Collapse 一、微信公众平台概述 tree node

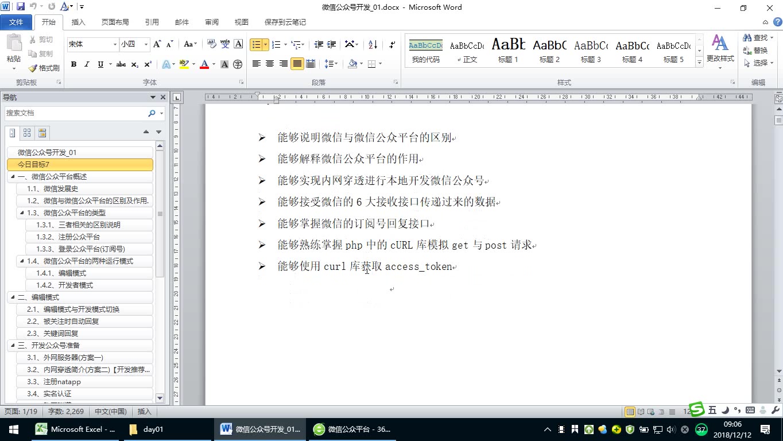13,176
